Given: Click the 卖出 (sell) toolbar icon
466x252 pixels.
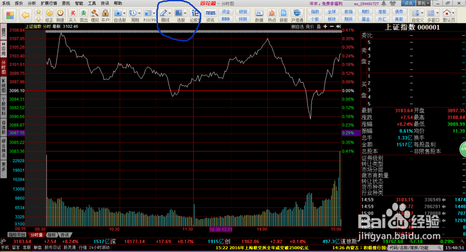Looking at the screenshot, I should [83, 15].
